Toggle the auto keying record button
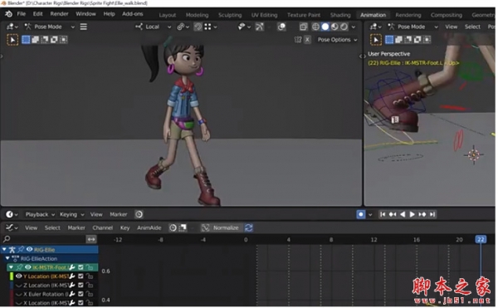This screenshot has width=498, height=308. pos(361,215)
